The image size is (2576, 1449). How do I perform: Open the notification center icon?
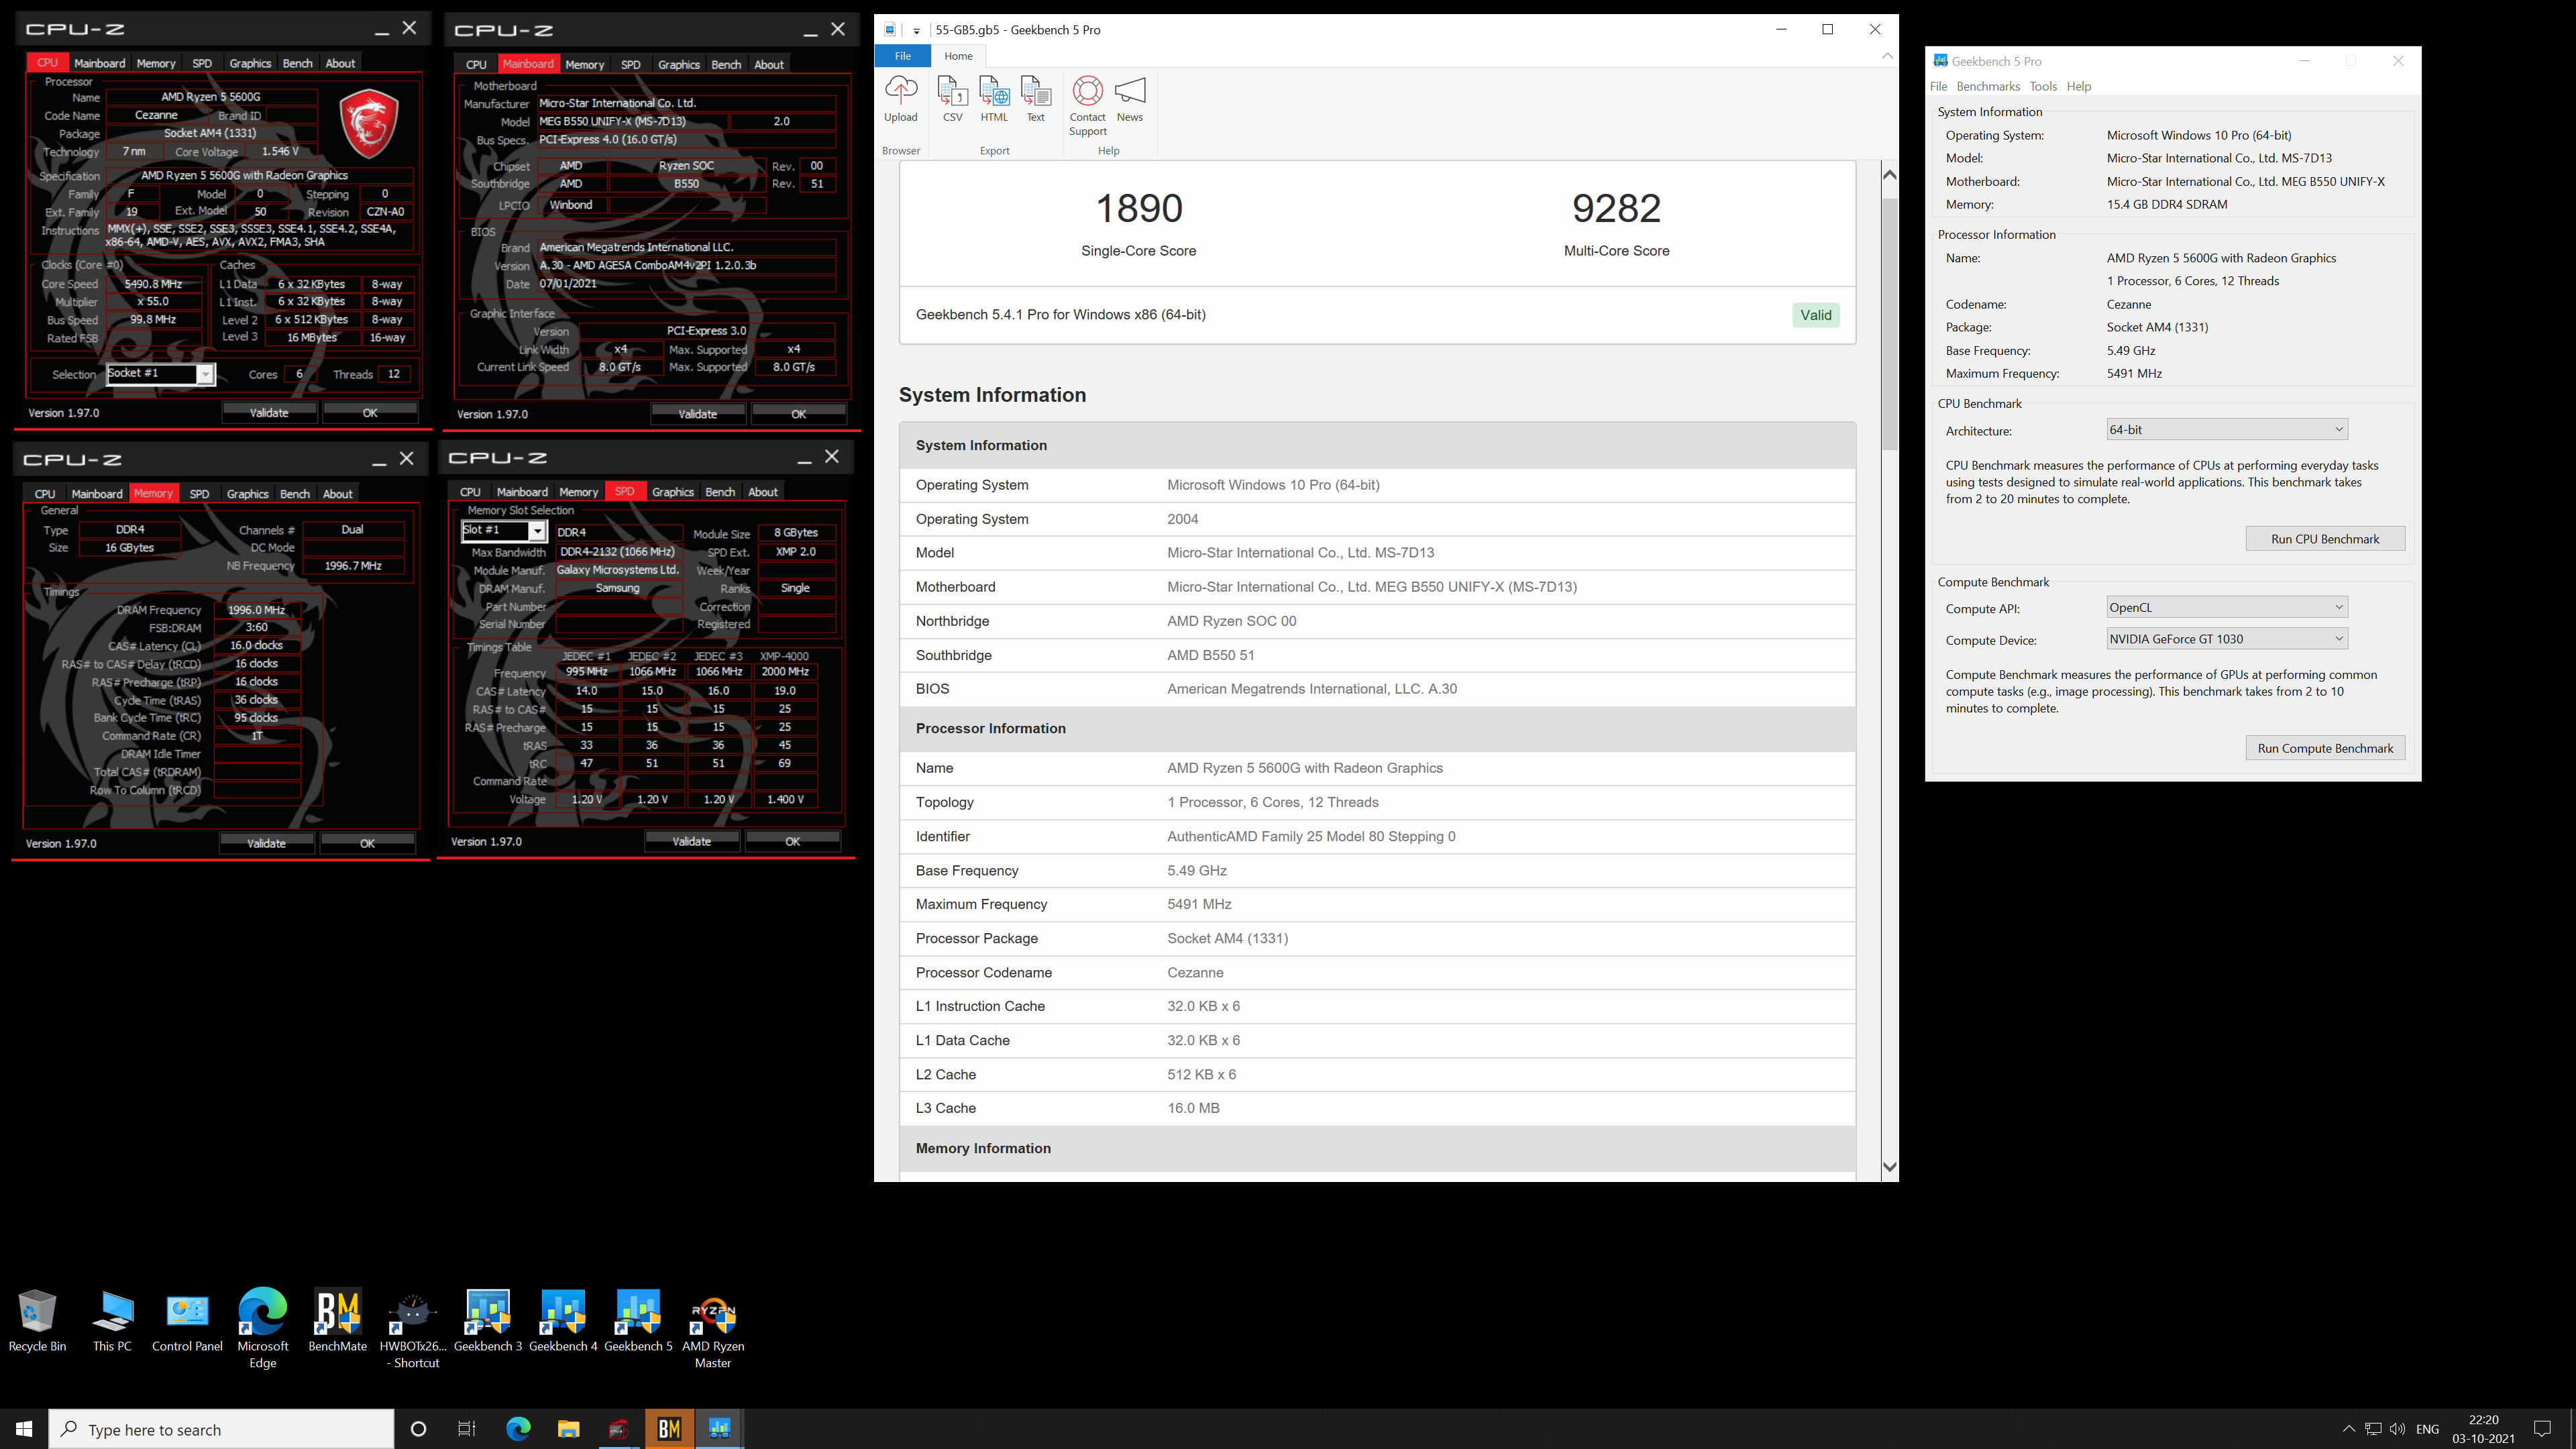point(2543,1429)
